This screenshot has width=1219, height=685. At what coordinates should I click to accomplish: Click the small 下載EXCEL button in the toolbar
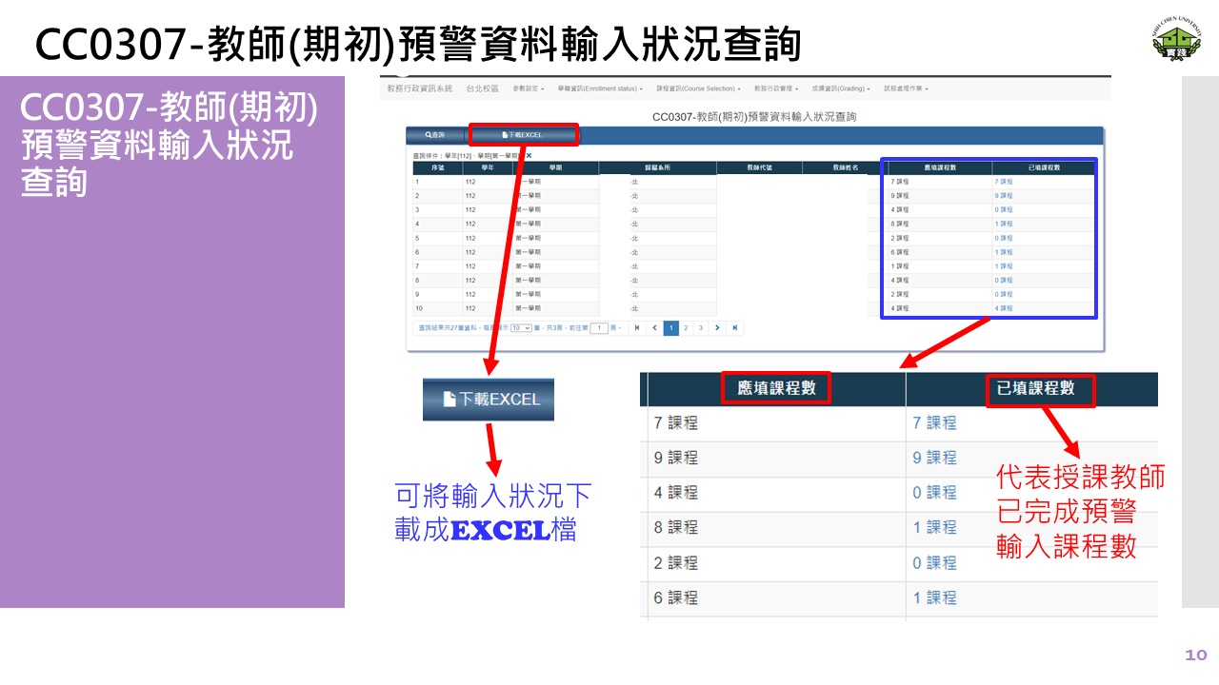(522, 135)
